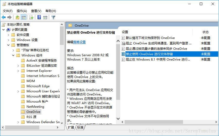Open the 操作(A) menu
Screen dimensions: 219x136
tap(22, 11)
